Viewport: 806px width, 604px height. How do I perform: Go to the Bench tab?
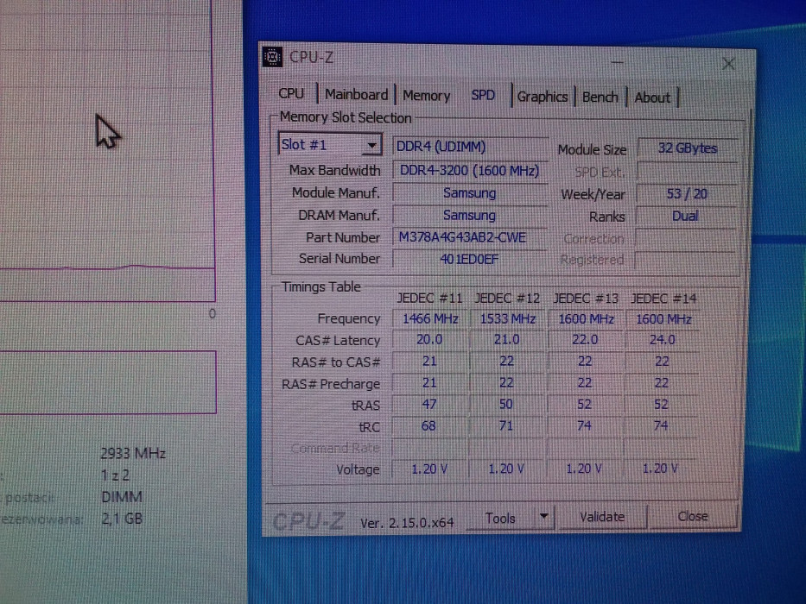(600, 97)
